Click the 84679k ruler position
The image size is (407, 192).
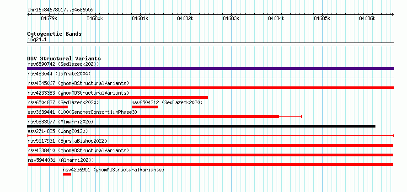[49, 19]
